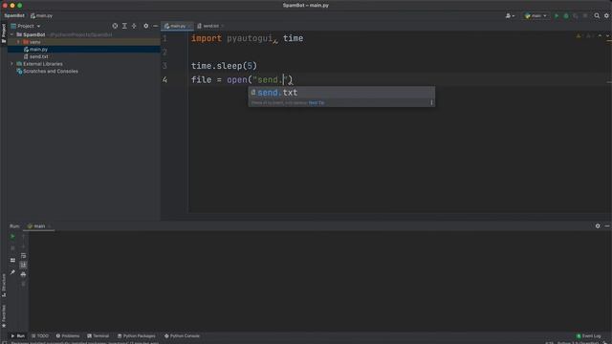Go to next highlighted error arrow
Screen dimensions: 612x344
coord(608,36)
